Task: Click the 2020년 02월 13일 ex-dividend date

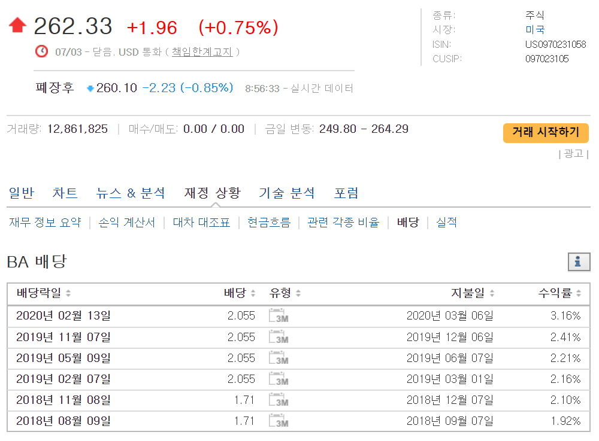Action: click(63, 315)
